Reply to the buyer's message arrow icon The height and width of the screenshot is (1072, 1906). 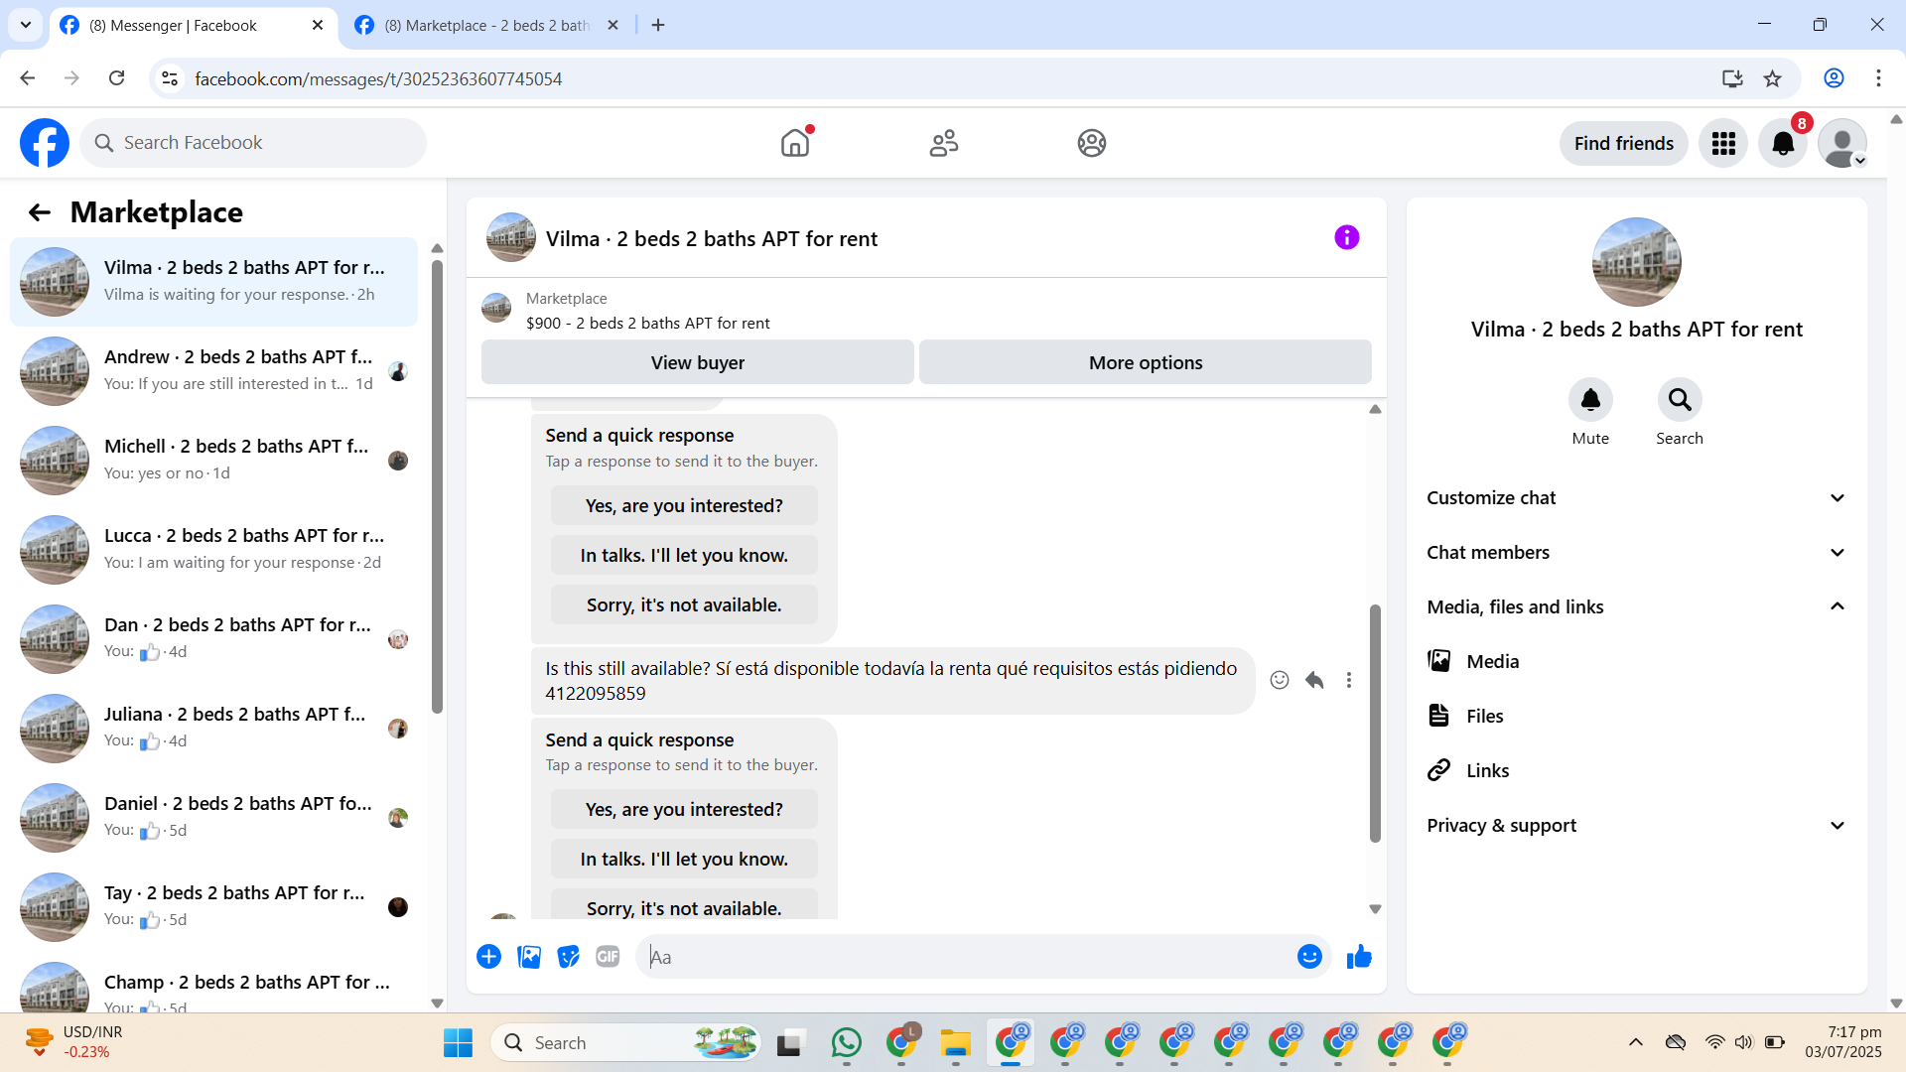click(1314, 680)
